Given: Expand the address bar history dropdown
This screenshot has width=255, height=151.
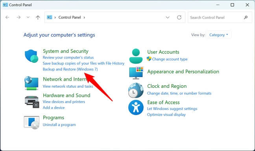Looking at the screenshot, I should pyautogui.click(x=168, y=17).
